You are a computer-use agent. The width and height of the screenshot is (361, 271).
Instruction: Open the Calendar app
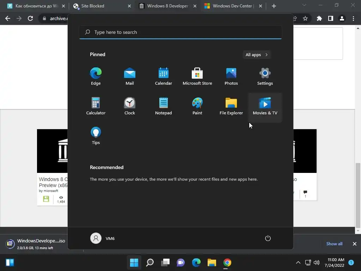click(164, 77)
